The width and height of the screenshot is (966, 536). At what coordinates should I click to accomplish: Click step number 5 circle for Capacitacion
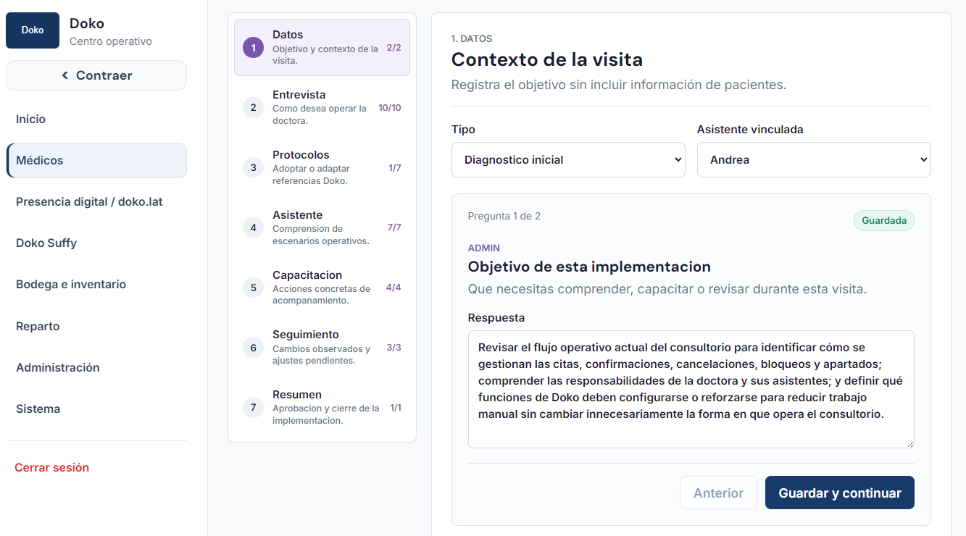(253, 288)
